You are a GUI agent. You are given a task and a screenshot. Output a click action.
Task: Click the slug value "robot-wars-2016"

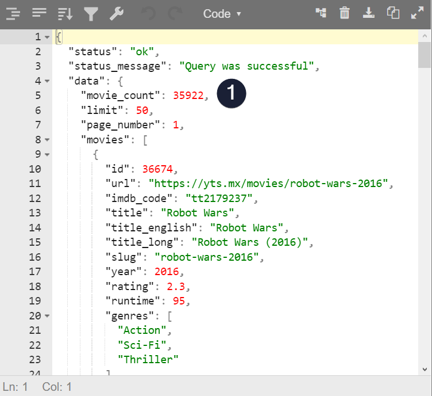click(207, 257)
